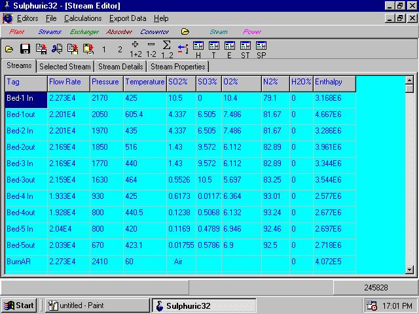Switch to the Stream Details tab
Viewport: 419px width, 314px height.
pyautogui.click(x=120, y=67)
